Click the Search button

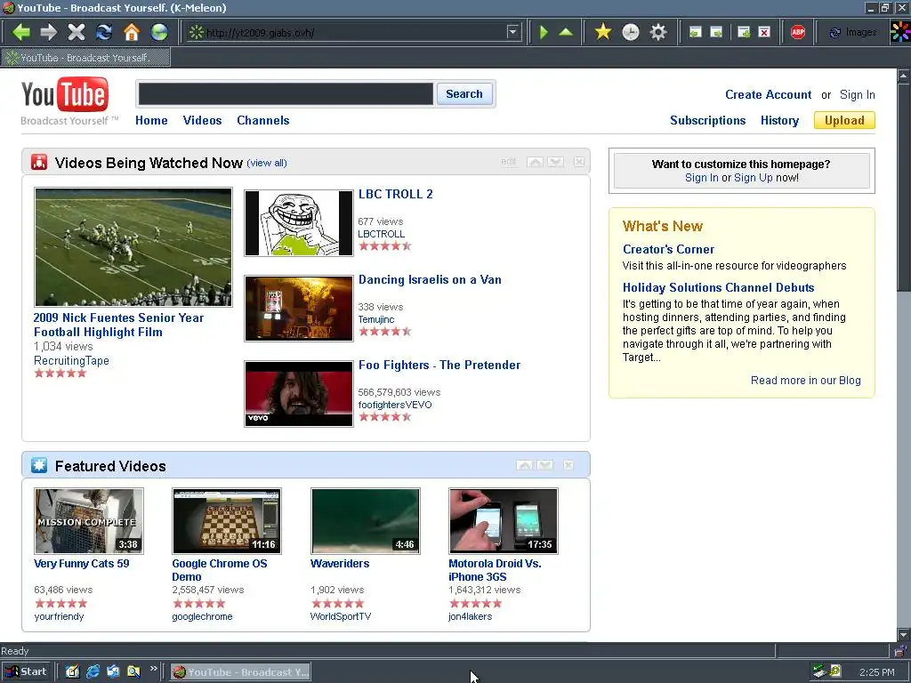tap(464, 94)
